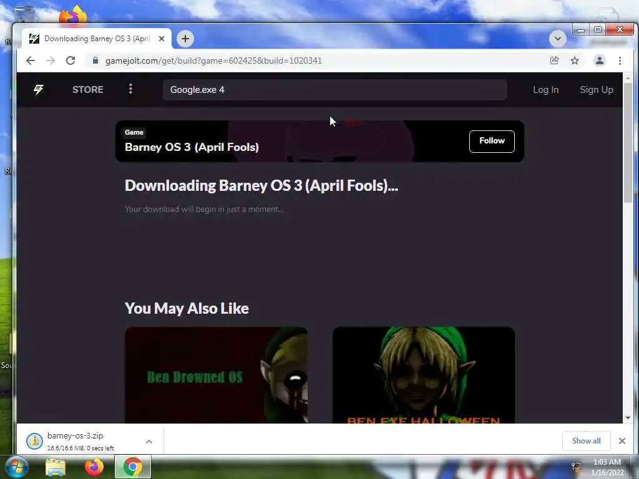Show all downloads

pyautogui.click(x=586, y=441)
